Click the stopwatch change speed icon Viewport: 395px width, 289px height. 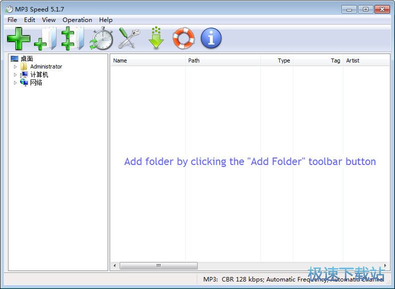click(101, 38)
